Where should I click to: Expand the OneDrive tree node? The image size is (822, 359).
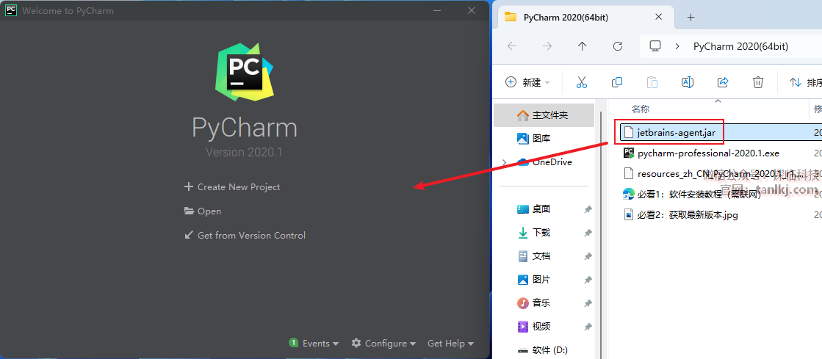503,162
